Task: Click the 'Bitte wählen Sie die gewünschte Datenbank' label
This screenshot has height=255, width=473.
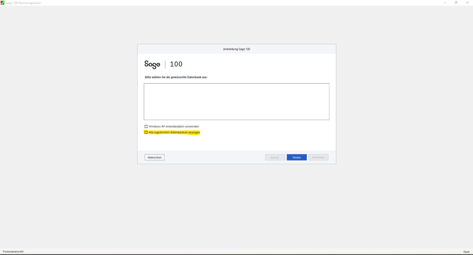Action: coord(176,77)
